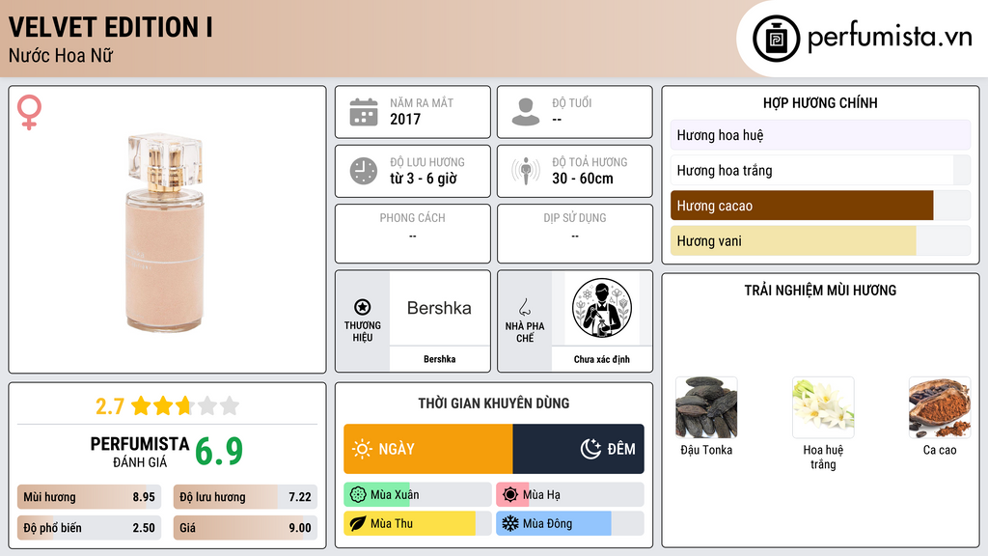Screen dimensions: 988x556
Task: Click the Mùa Đông season bar
Action: click(570, 523)
